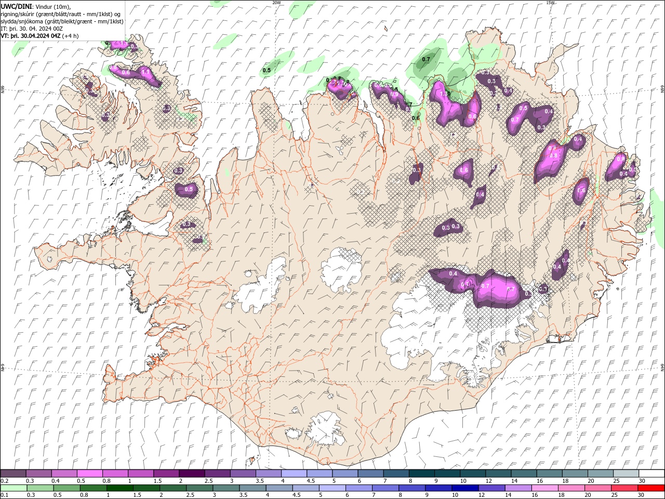The width and height of the screenshot is (665, 499).
Task: Pick the bright red swatch labeled 30
Action: tap(650, 488)
